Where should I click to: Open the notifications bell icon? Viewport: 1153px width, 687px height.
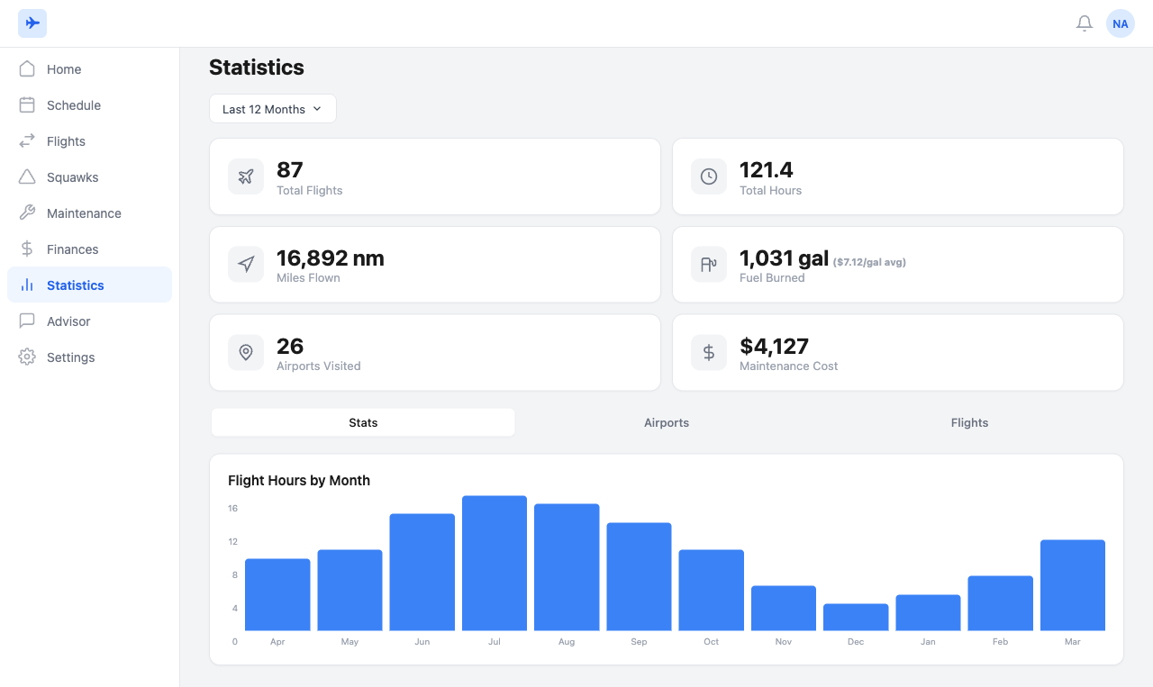(1085, 23)
